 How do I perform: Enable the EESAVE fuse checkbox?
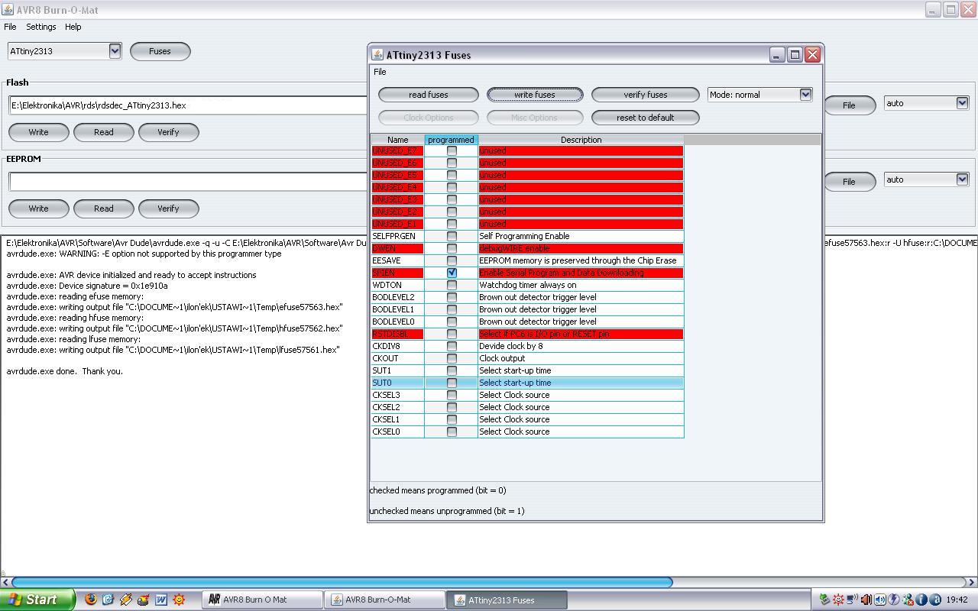pos(452,260)
